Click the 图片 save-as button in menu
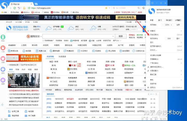This screenshot has width=187, height=121. tap(178, 39)
